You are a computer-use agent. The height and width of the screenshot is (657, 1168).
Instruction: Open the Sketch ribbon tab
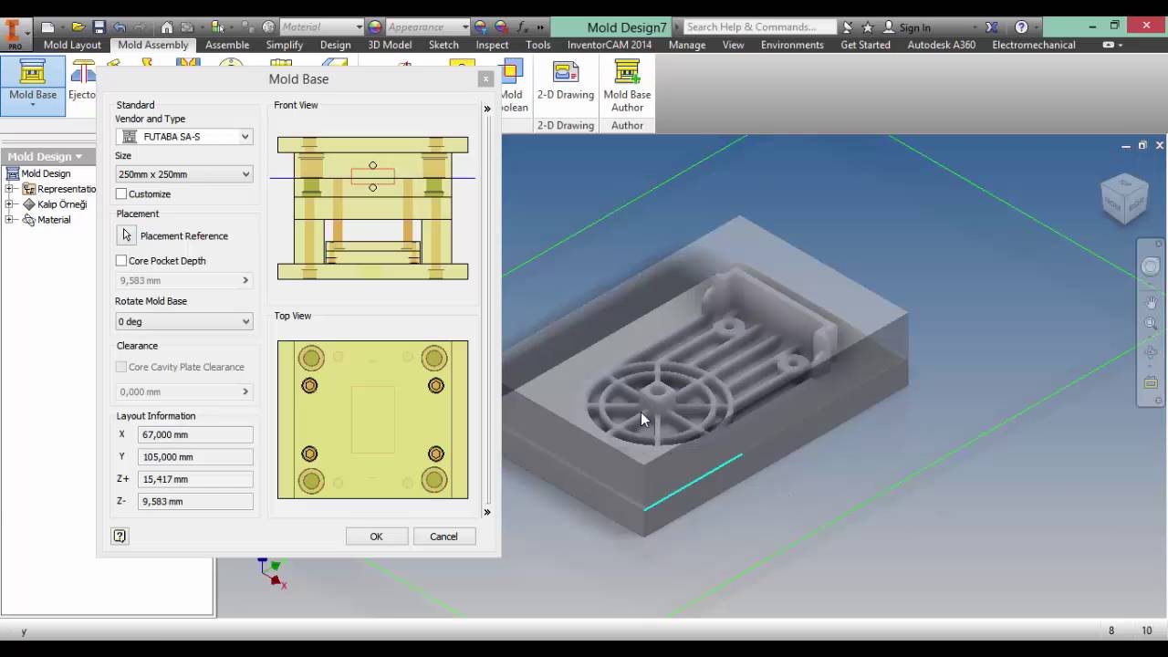click(x=443, y=45)
